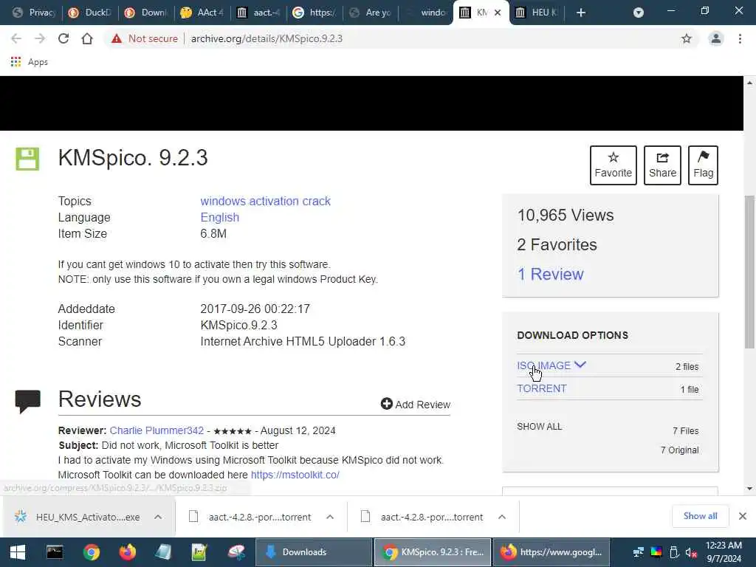Open the windows activation crack topic

tap(265, 201)
